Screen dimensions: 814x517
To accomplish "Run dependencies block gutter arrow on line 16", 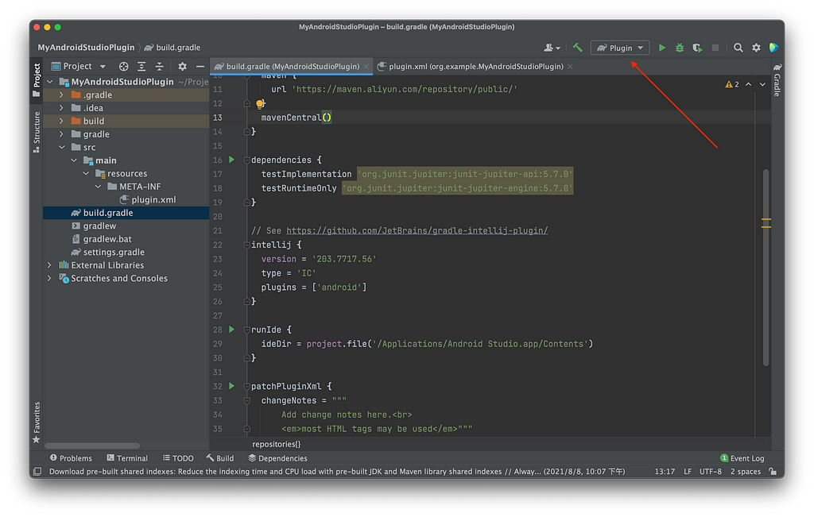I will point(232,160).
